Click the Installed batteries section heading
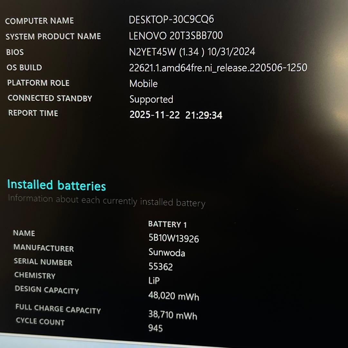Image resolution: width=348 pixels, height=348 pixels. pyautogui.click(x=57, y=186)
